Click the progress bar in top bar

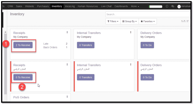pyautogui.click(x=156, y=7)
